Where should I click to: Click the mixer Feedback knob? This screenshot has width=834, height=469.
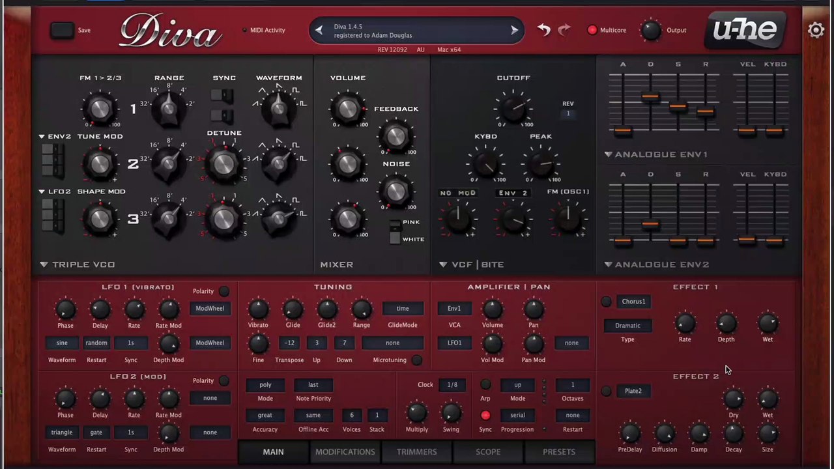[395, 135]
